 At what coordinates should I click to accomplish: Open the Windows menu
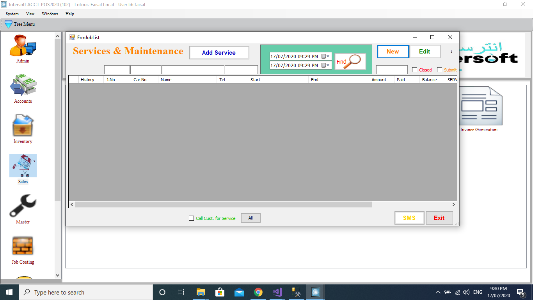click(x=50, y=14)
